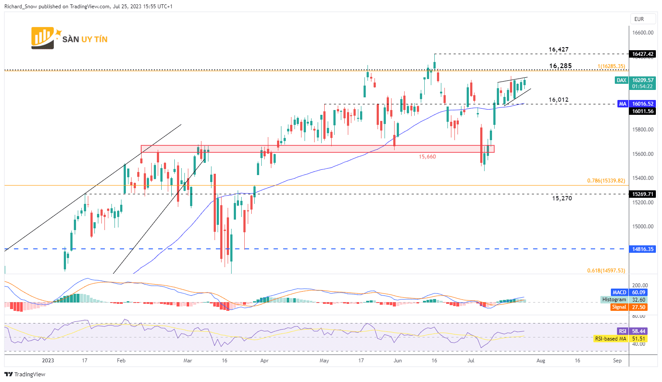
Task: Click the 01:54:22 countdown timer tag
Action: pyautogui.click(x=643, y=86)
